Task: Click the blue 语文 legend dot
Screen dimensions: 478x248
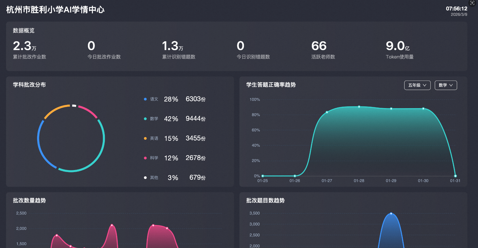Action: tap(145, 99)
